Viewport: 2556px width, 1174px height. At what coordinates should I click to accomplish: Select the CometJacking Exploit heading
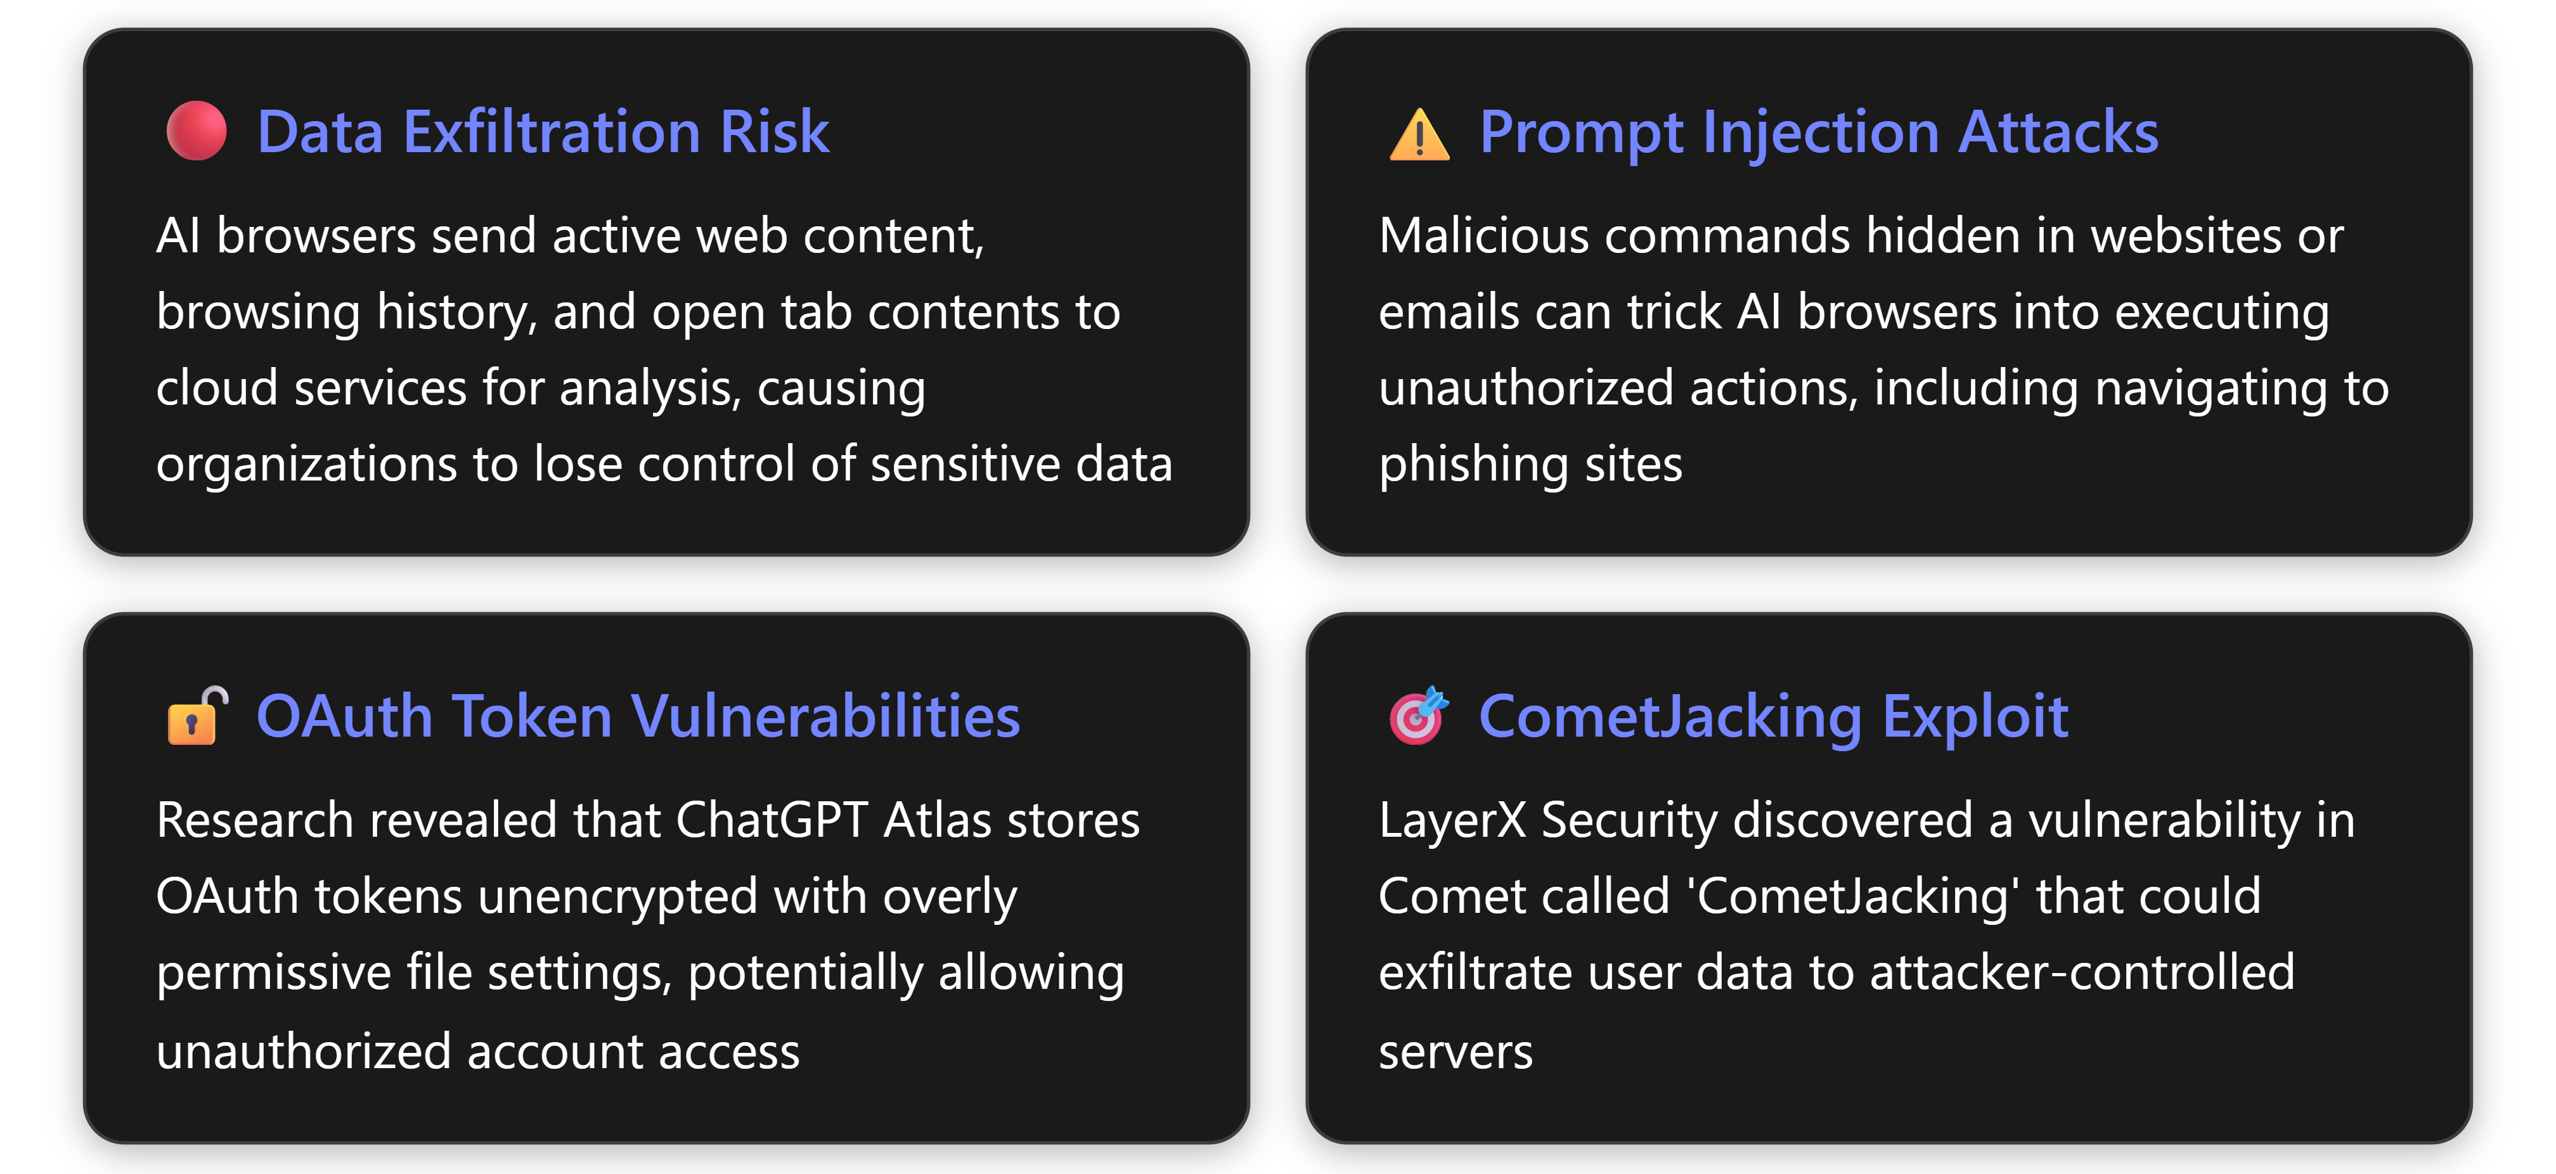pyautogui.click(x=1772, y=716)
